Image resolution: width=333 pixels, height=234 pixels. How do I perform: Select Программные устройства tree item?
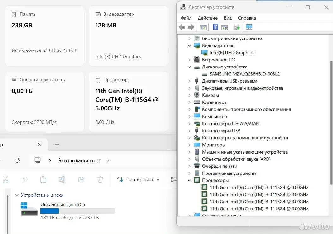[229, 173]
